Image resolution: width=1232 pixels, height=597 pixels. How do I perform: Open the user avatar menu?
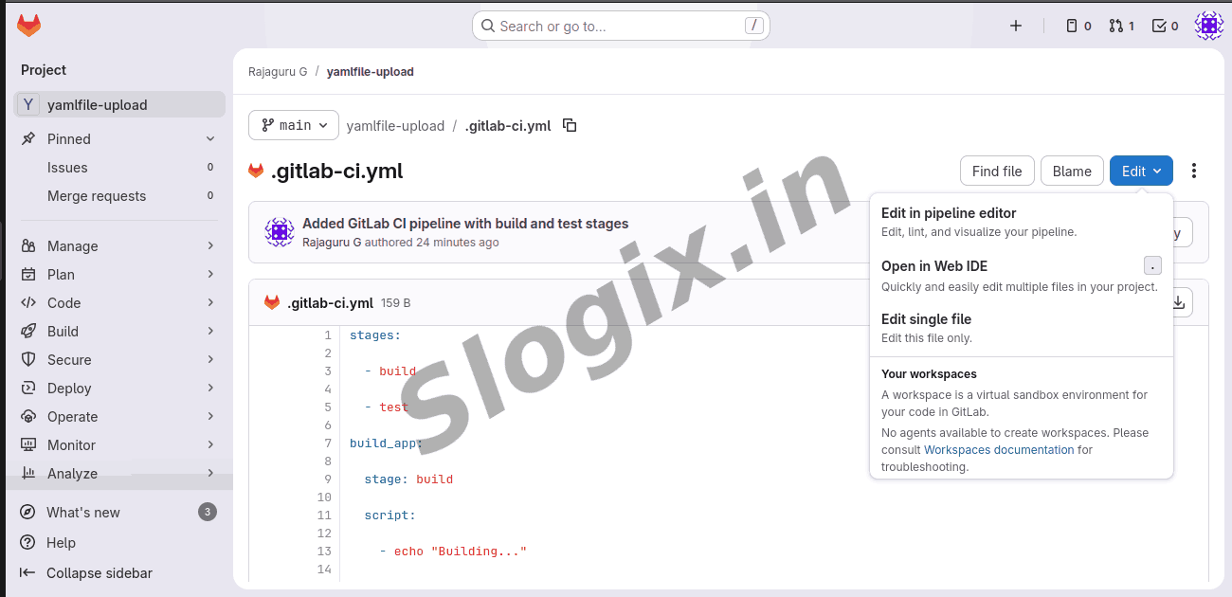(x=1208, y=26)
